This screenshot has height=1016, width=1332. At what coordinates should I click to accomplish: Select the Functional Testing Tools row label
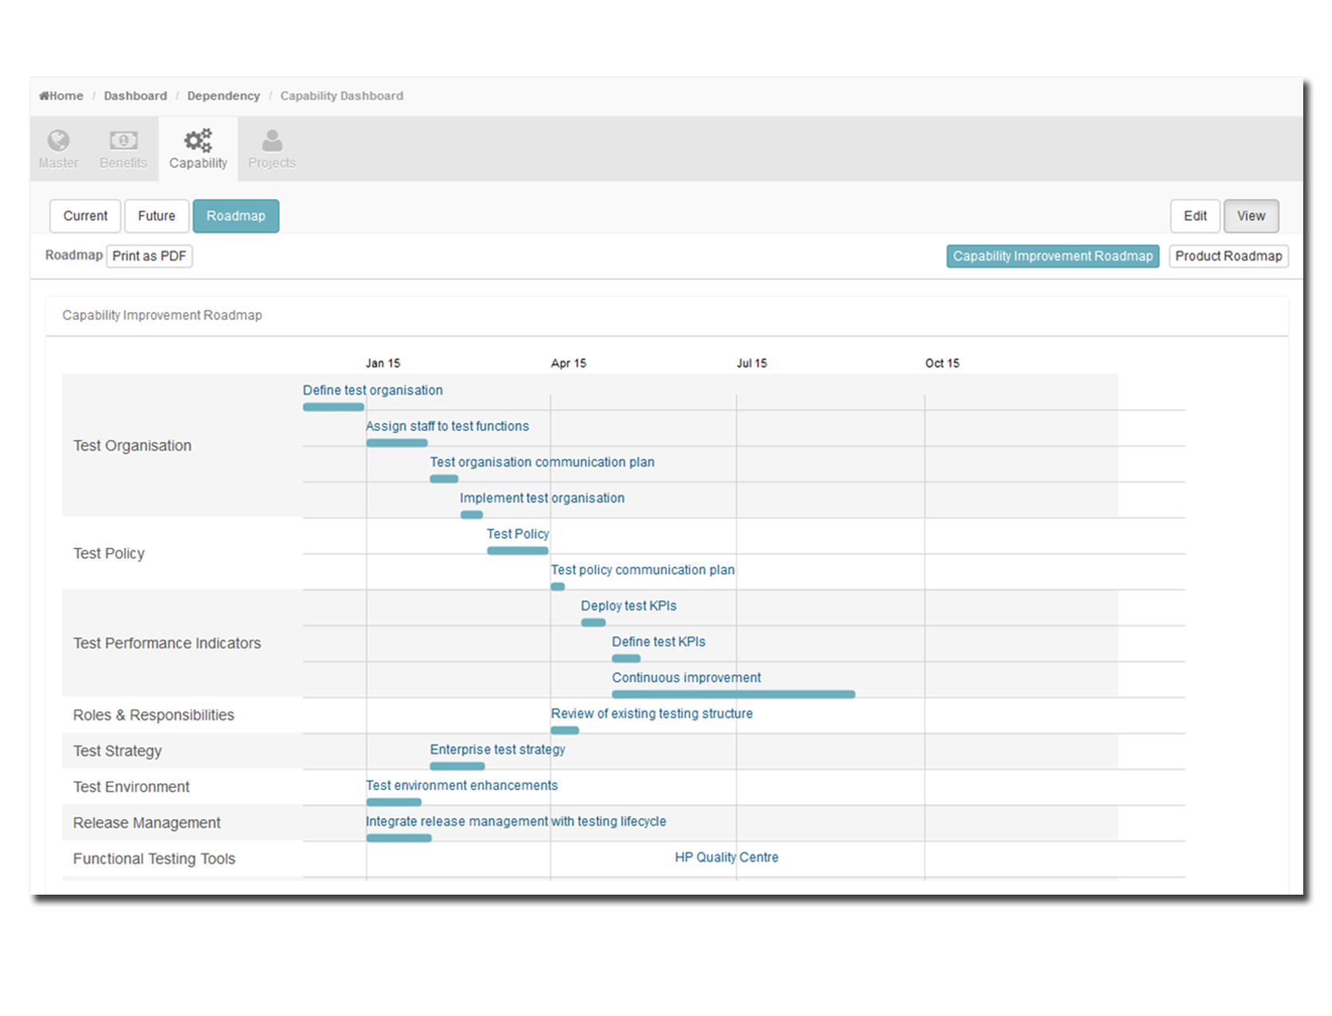click(x=154, y=859)
